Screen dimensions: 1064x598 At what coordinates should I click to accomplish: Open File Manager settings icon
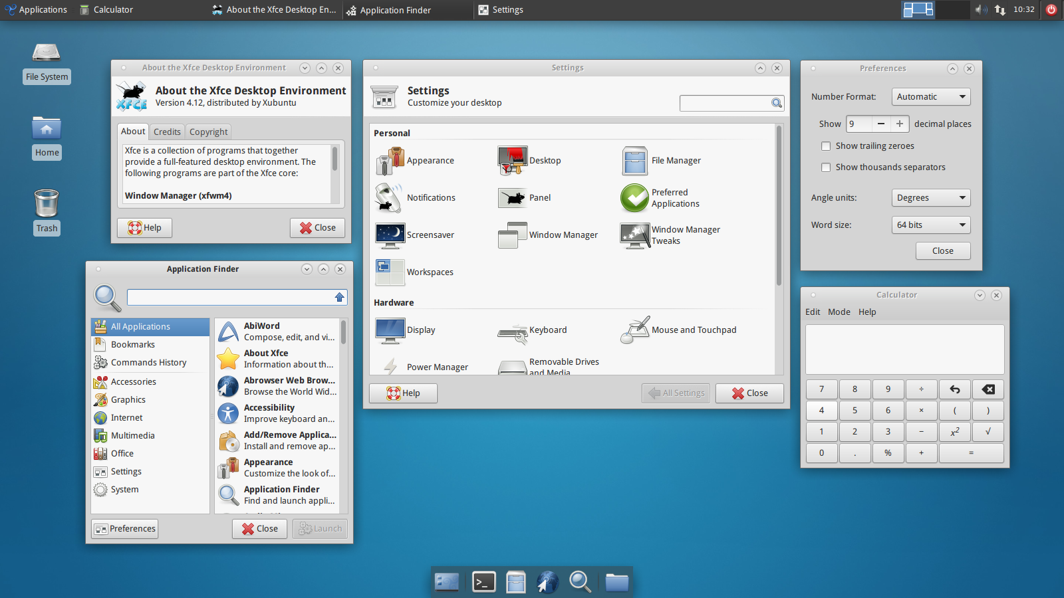(634, 161)
